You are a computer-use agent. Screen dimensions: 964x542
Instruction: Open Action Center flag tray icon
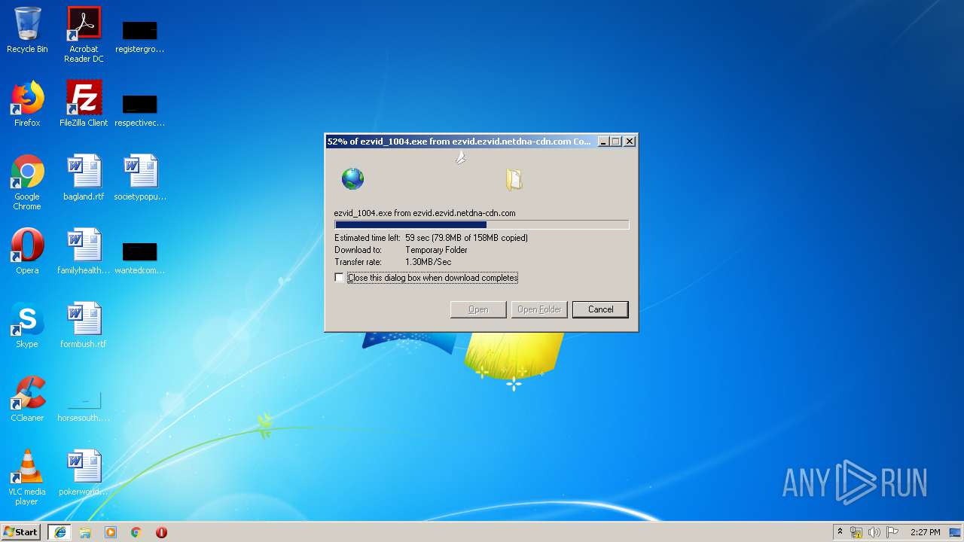(892, 532)
